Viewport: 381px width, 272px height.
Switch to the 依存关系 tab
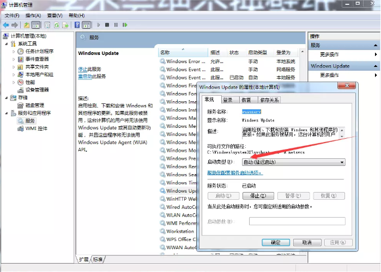coord(269,100)
